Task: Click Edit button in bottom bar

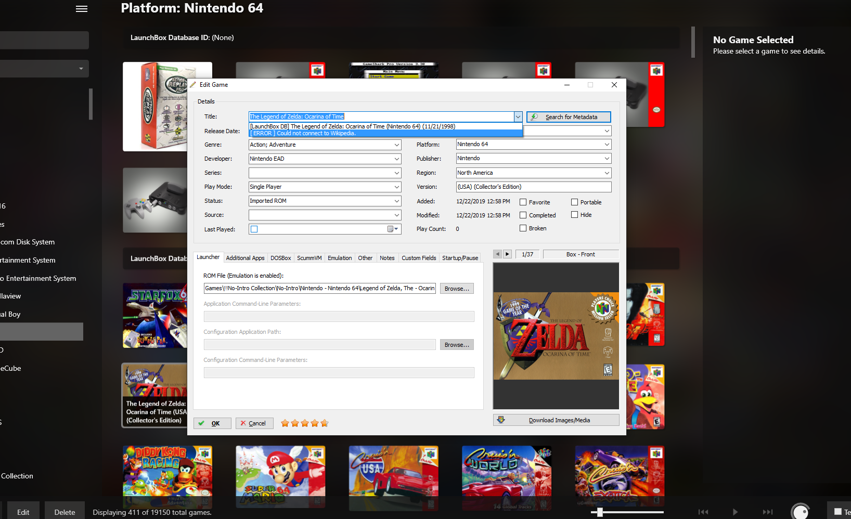Action: click(23, 512)
